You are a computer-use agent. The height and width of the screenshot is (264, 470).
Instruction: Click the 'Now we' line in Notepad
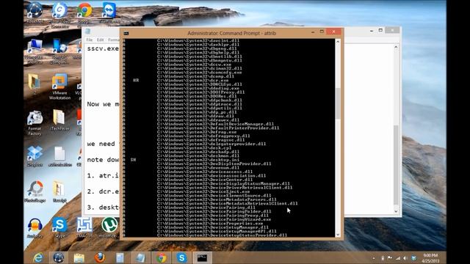pyautogui.click(x=103, y=104)
